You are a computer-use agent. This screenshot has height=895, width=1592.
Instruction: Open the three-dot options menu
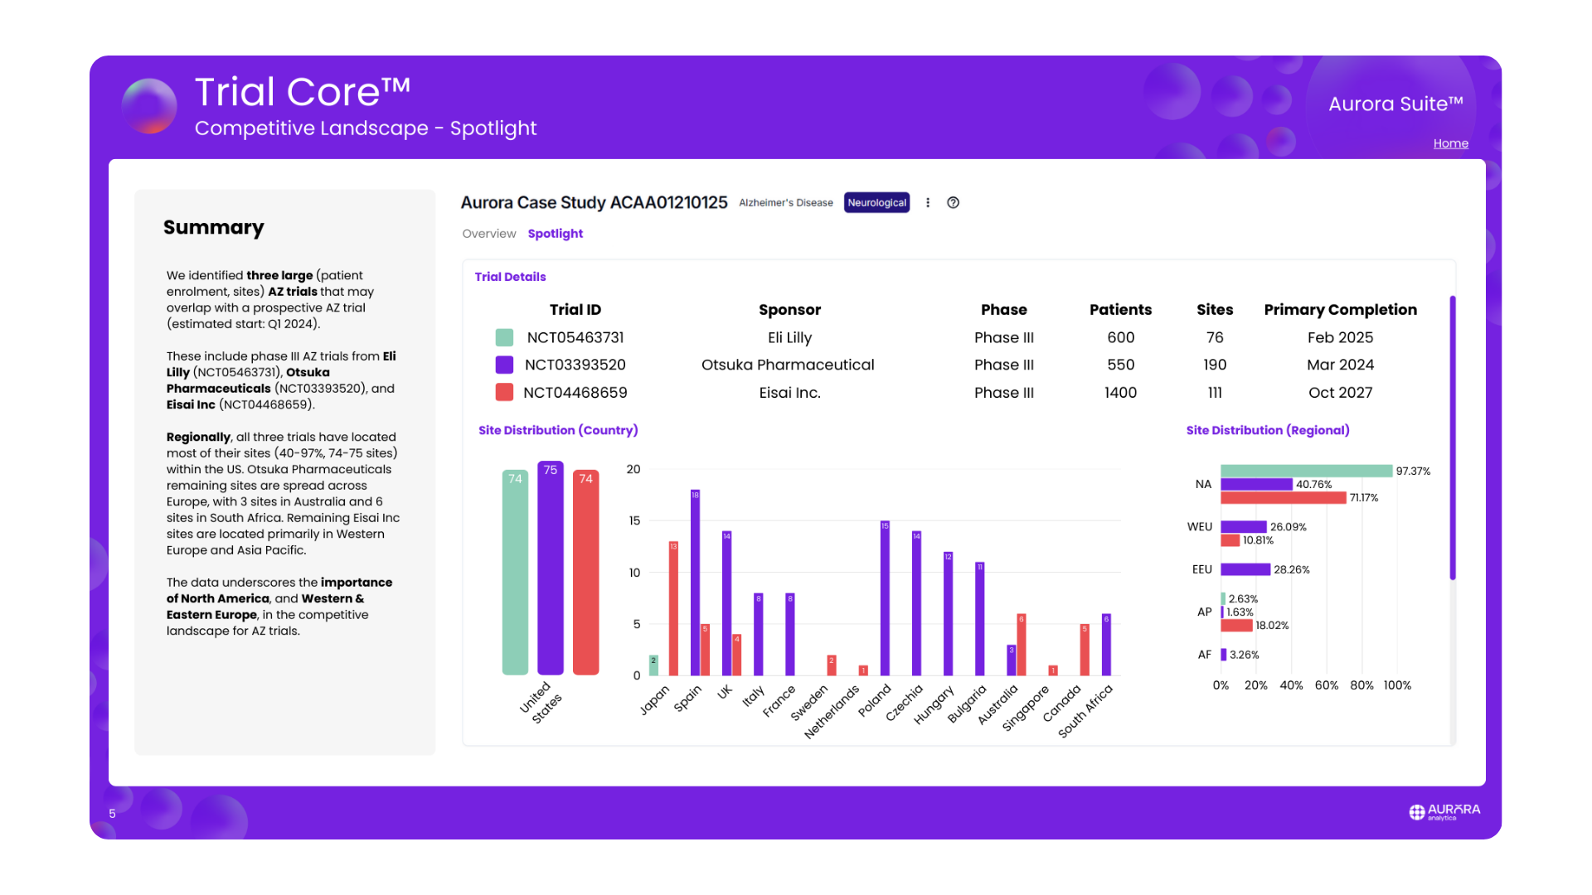(x=928, y=202)
